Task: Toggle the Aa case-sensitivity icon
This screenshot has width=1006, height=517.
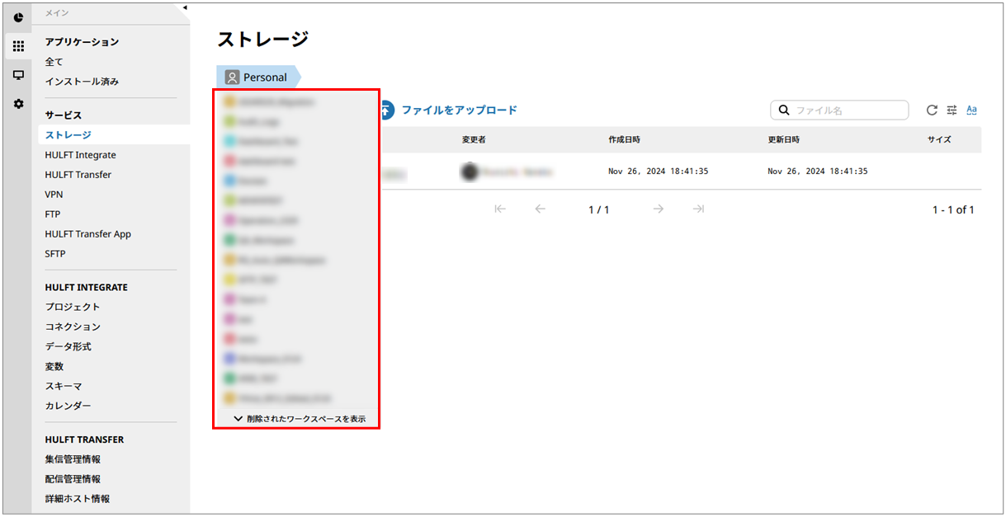Action: click(x=971, y=110)
